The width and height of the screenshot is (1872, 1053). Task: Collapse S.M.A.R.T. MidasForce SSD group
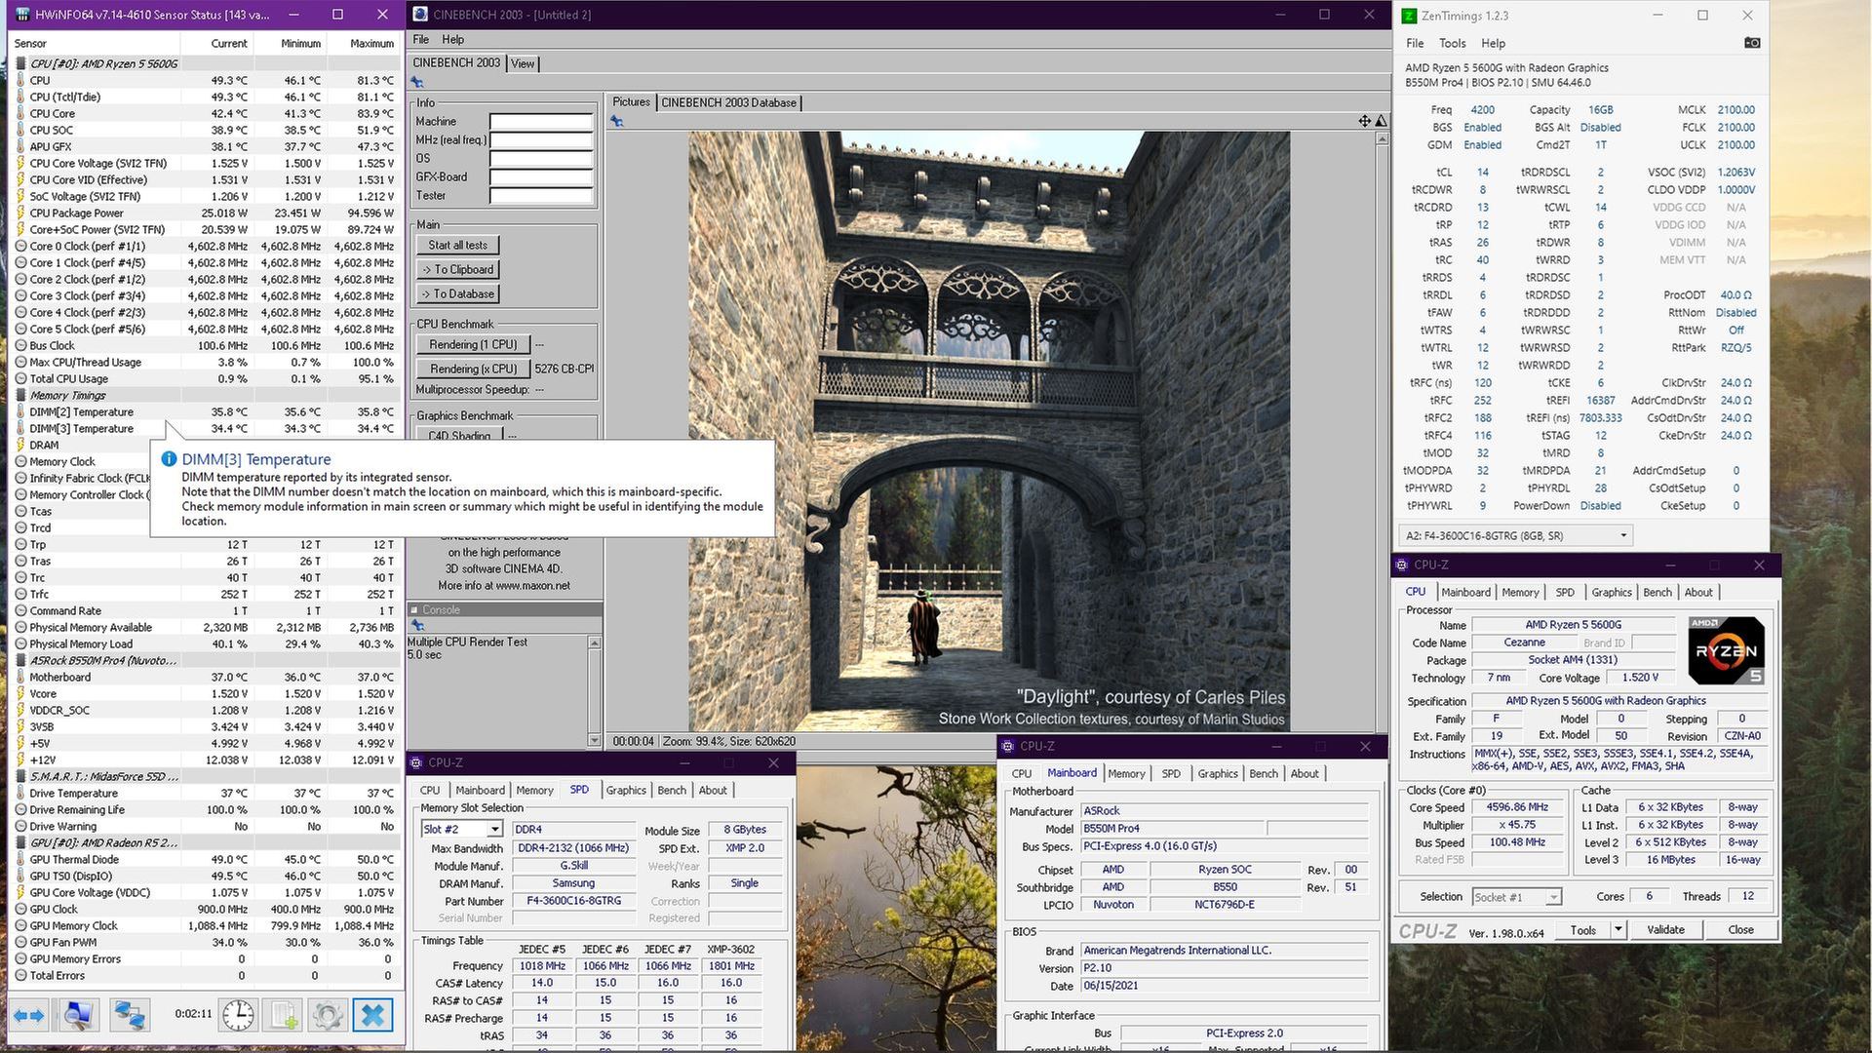pyautogui.click(x=21, y=776)
